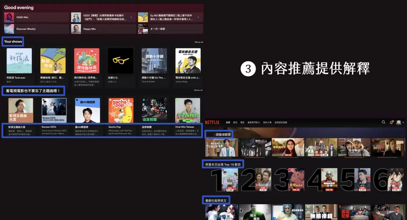The height and width of the screenshot is (220, 407).
Task: Open Netflix 我的片單 tab
Action: tap(267, 123)
